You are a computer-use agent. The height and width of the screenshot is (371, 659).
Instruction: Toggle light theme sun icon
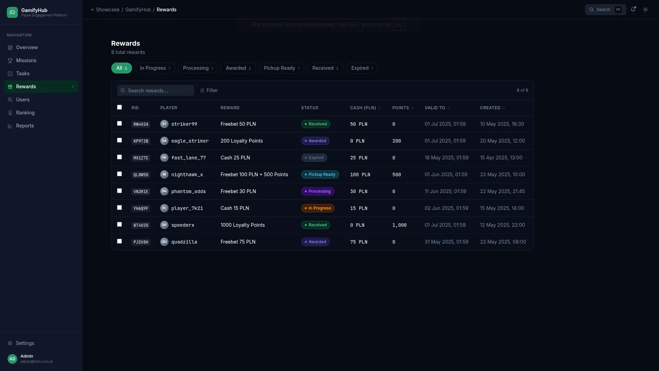[645, 10]
